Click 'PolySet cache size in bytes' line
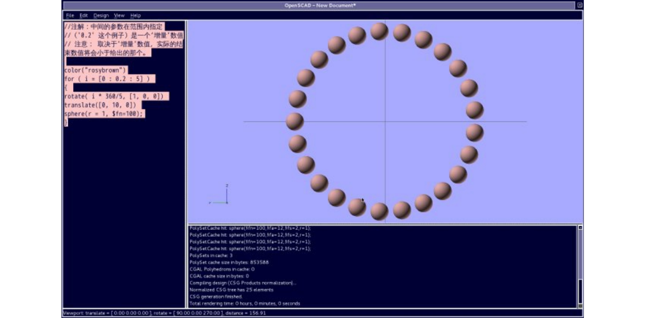 point(229,262)
